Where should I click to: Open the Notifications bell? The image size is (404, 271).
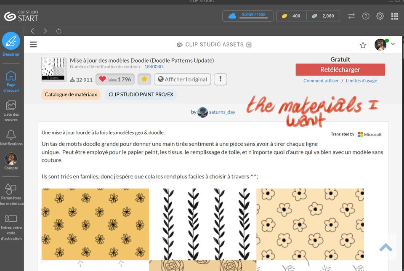(11, 138)
